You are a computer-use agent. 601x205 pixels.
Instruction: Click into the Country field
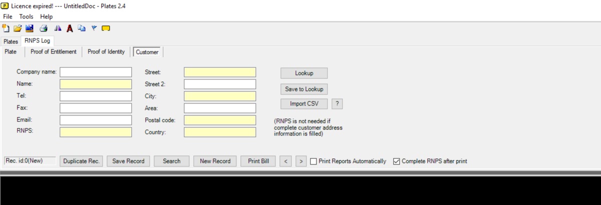point(220,132)
